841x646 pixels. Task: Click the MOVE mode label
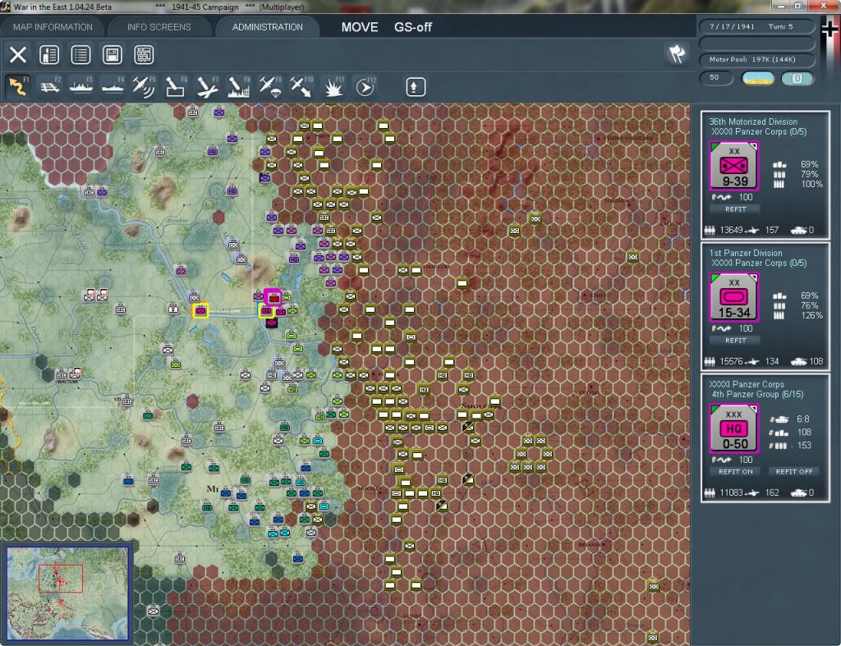point(360,27)
